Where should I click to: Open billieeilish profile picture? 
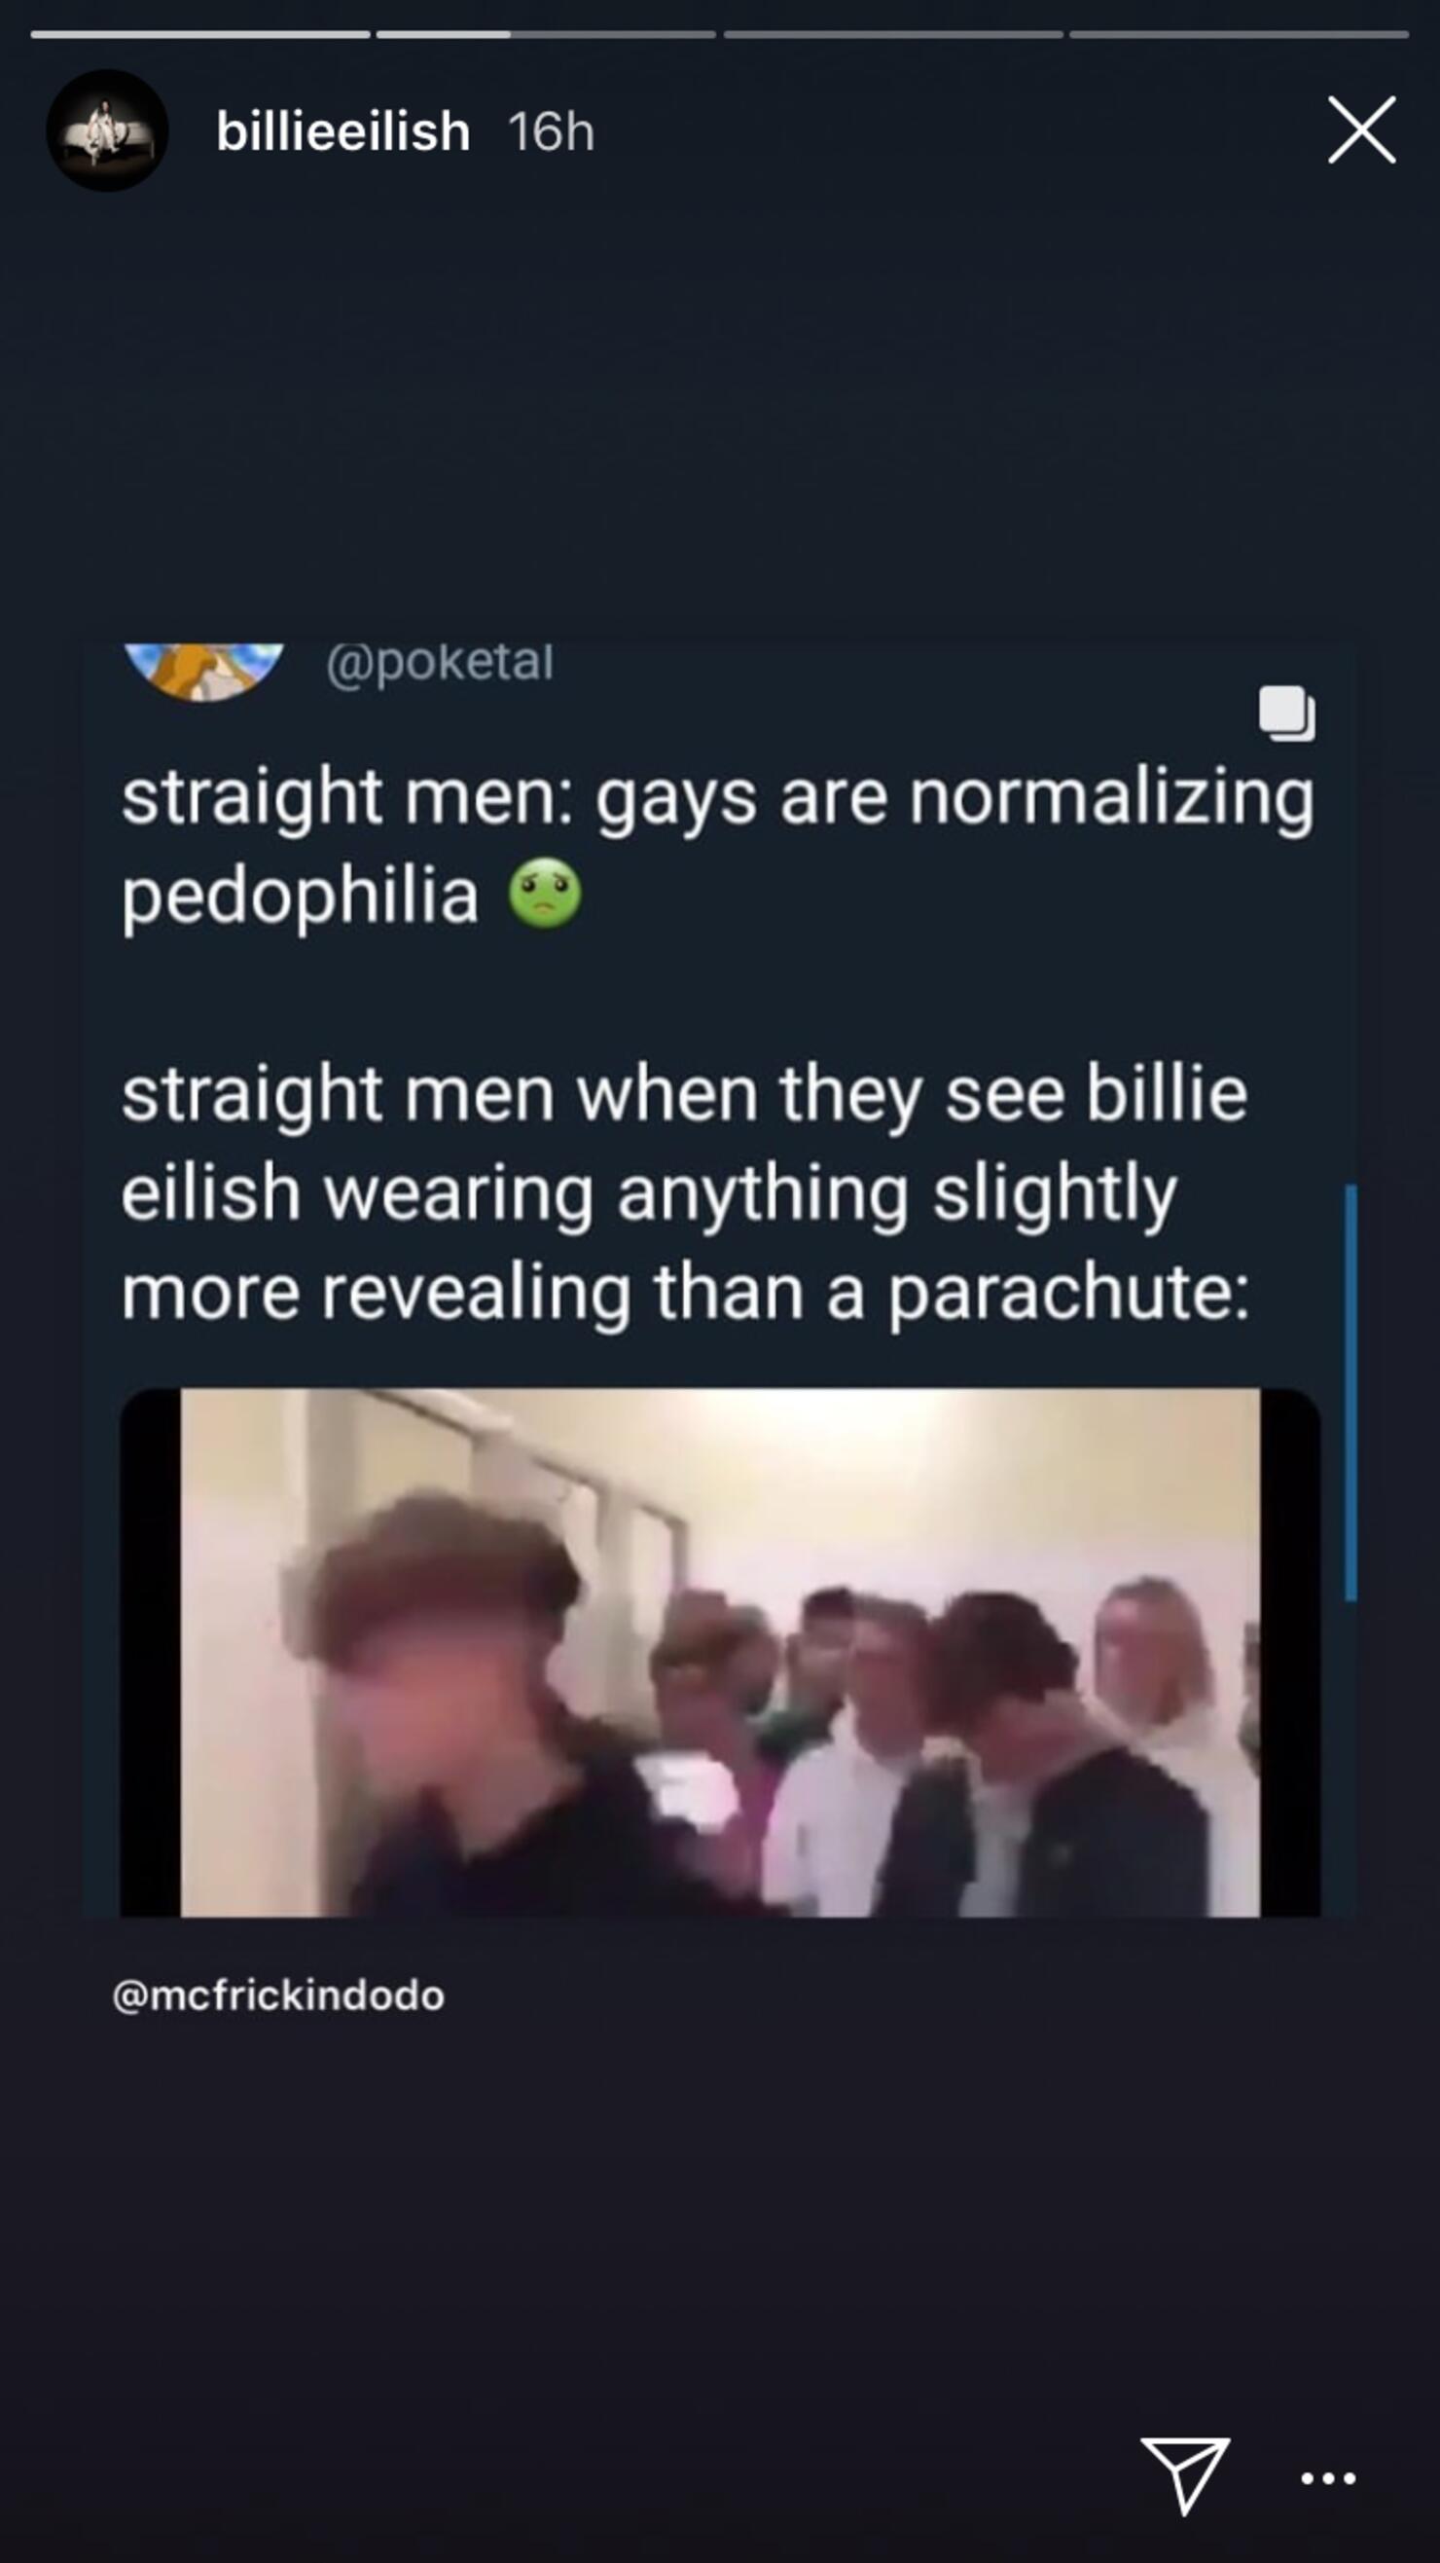point(107,130)
